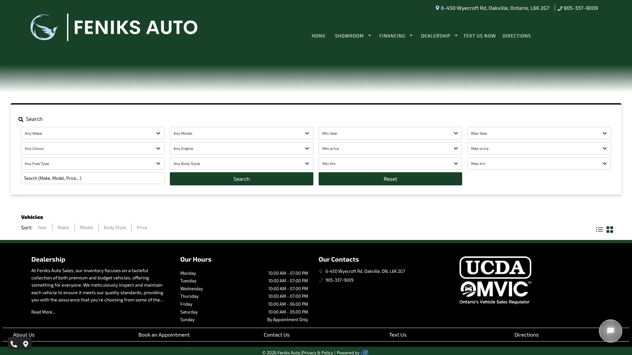Viewport: 632px width, 355px height.
Task: Click the Reset button
Action: coord(390,179)
